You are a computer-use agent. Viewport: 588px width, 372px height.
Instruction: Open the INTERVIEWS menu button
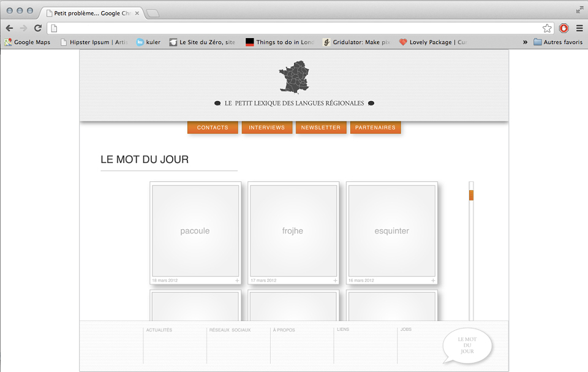click(x=266, y=127)
